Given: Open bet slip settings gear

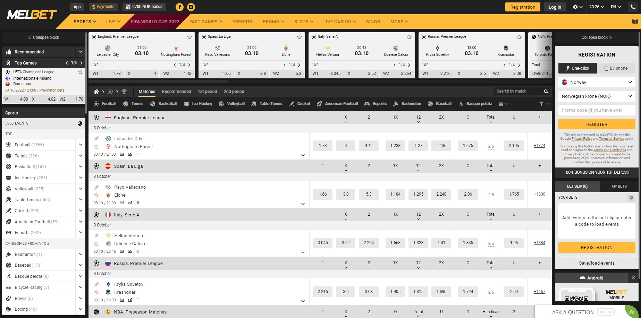Looking at the screenshot, I should click(631, 197).
